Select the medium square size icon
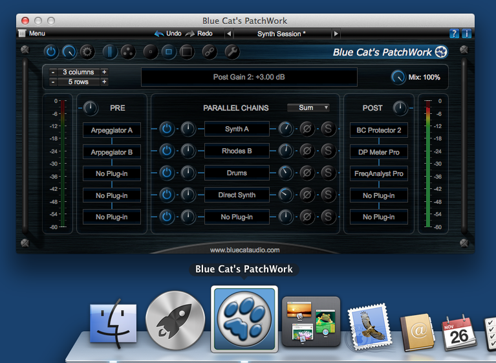The image size is (496, 363). pyautogui.click(x=169, y=52)
